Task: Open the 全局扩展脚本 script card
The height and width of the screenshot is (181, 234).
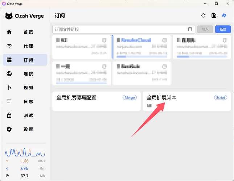Action: (x=187, y=101)
